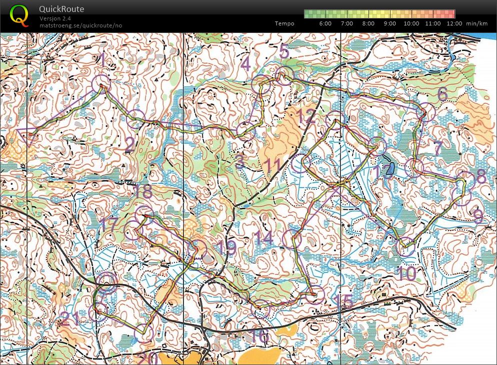Click the control number 10 label
The image size is (497, 365).
(406, 273)
